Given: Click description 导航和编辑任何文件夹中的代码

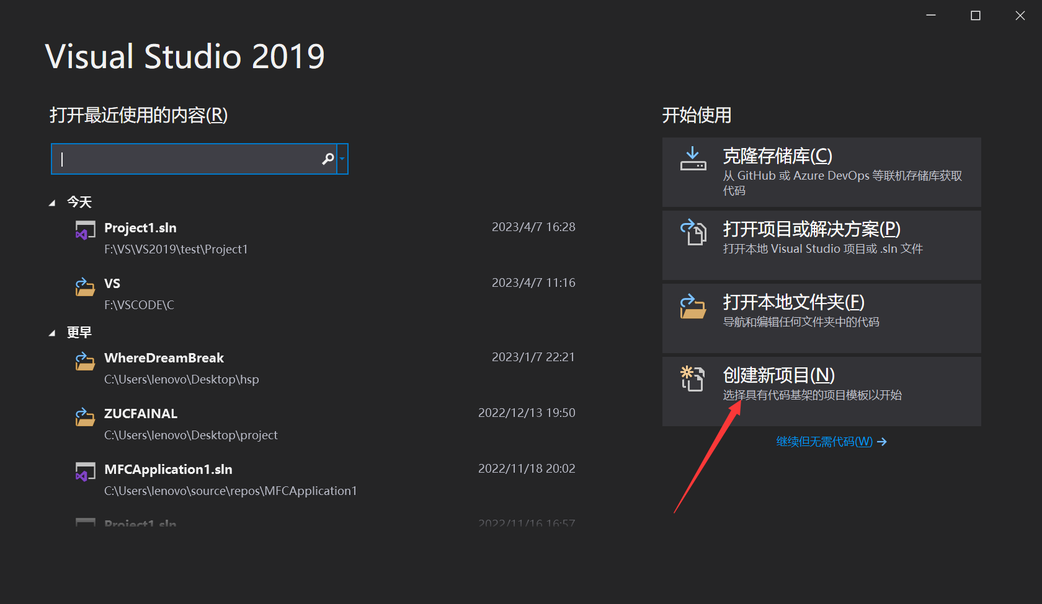Looking at the screenshot, I should [801, 322].
